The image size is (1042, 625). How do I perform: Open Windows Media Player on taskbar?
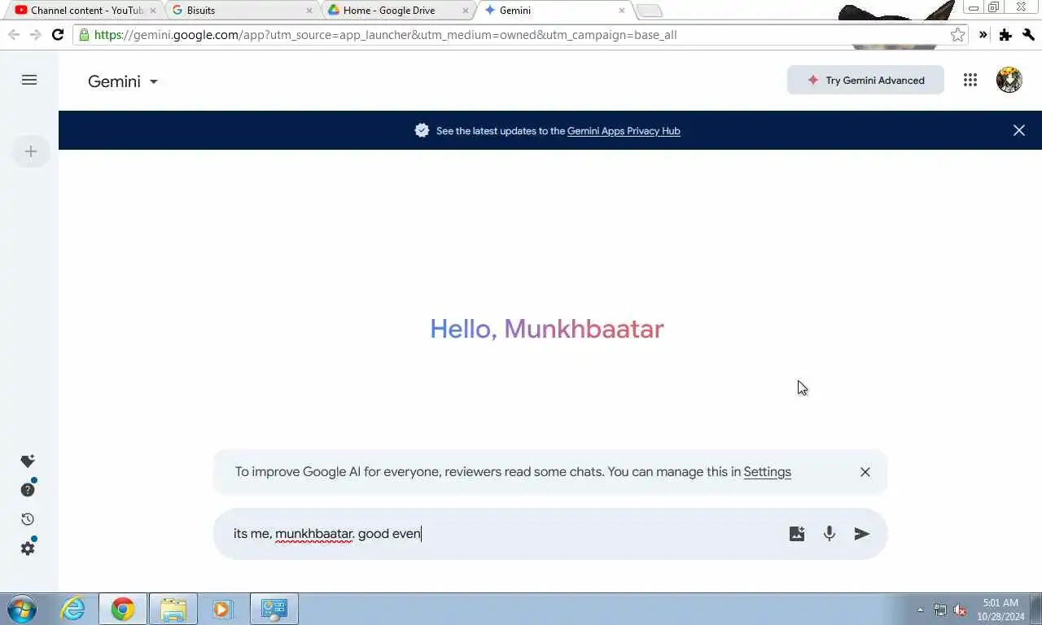(x=221, y=609)
